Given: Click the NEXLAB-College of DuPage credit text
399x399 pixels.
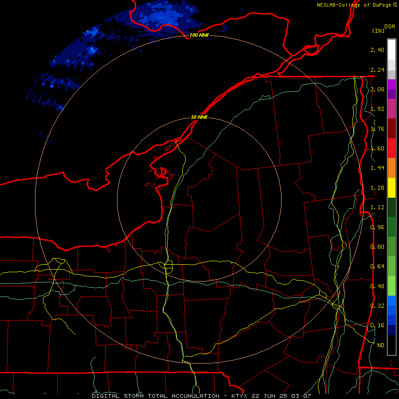Looking at the screenshot, I should pyautogui.click(x=357, y=5).
